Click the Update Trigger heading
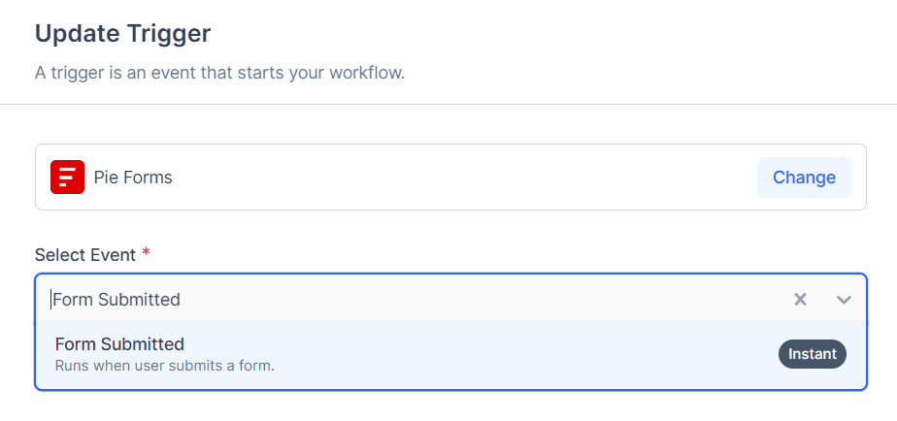The image size is (897, 421). 122,34
